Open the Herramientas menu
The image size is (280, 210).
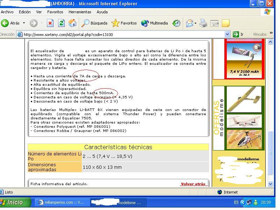[80, 12]
